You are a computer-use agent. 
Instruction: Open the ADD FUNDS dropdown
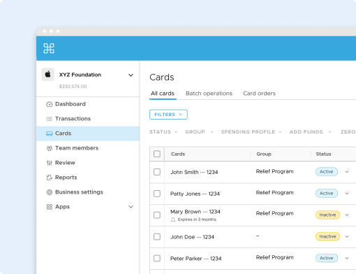pos(311,132)
